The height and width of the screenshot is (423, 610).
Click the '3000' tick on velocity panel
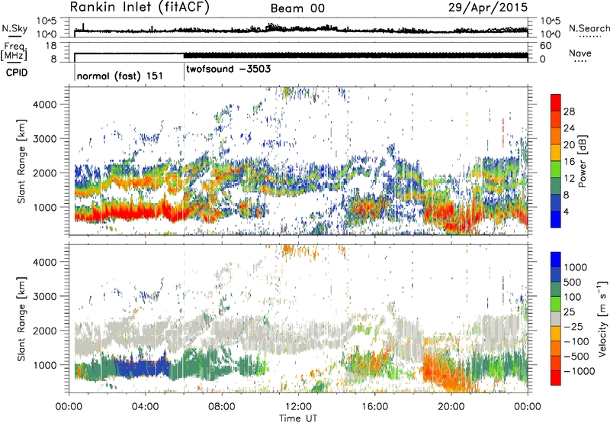coord(45,296)
